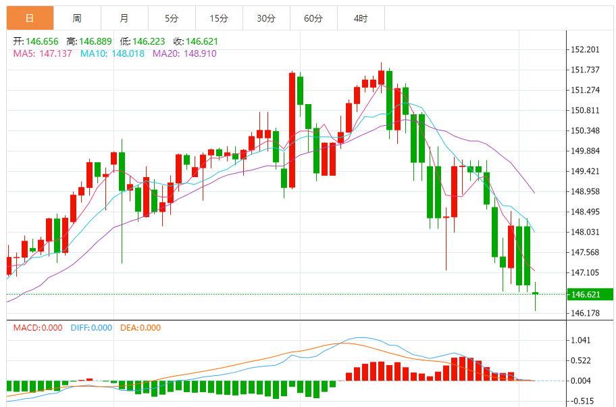Viewport: 616px width, 407px height.
Task: Click the MA5 147.137 indicator label
Action: 43,53
